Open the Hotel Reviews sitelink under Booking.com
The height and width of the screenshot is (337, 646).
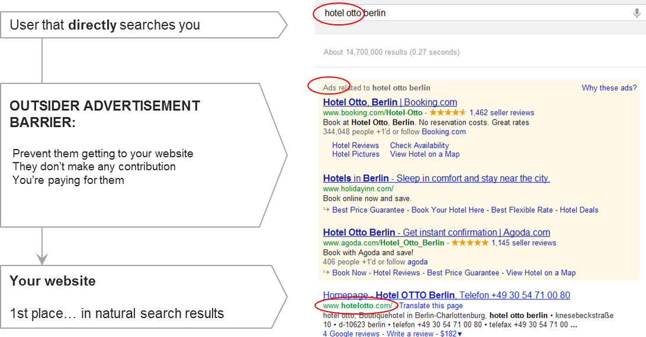355,145
